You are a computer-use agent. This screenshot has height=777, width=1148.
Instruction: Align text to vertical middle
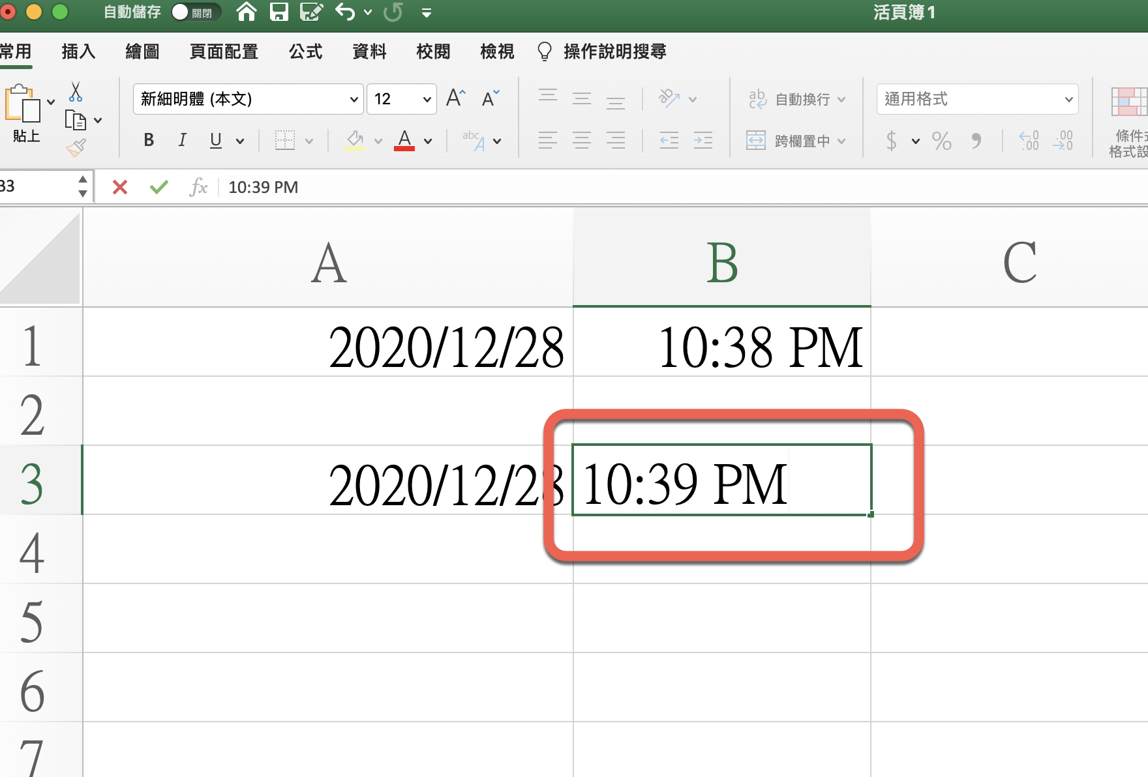pyautogui.click(x=582, y=98)
